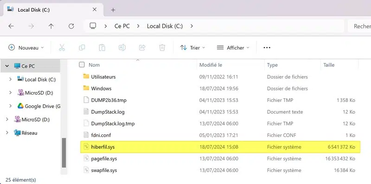
Task: Click the Paste clipboard icon
Action: click(x=102, y=48)
